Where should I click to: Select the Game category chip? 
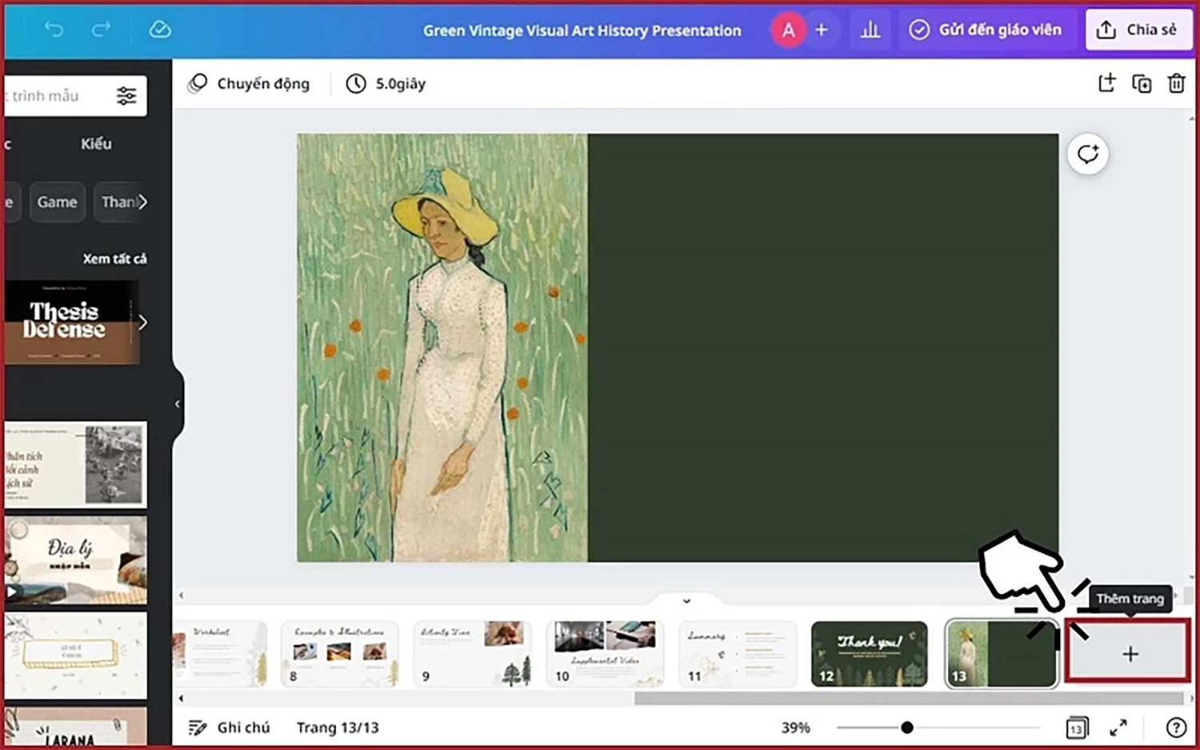coord(58,202)
